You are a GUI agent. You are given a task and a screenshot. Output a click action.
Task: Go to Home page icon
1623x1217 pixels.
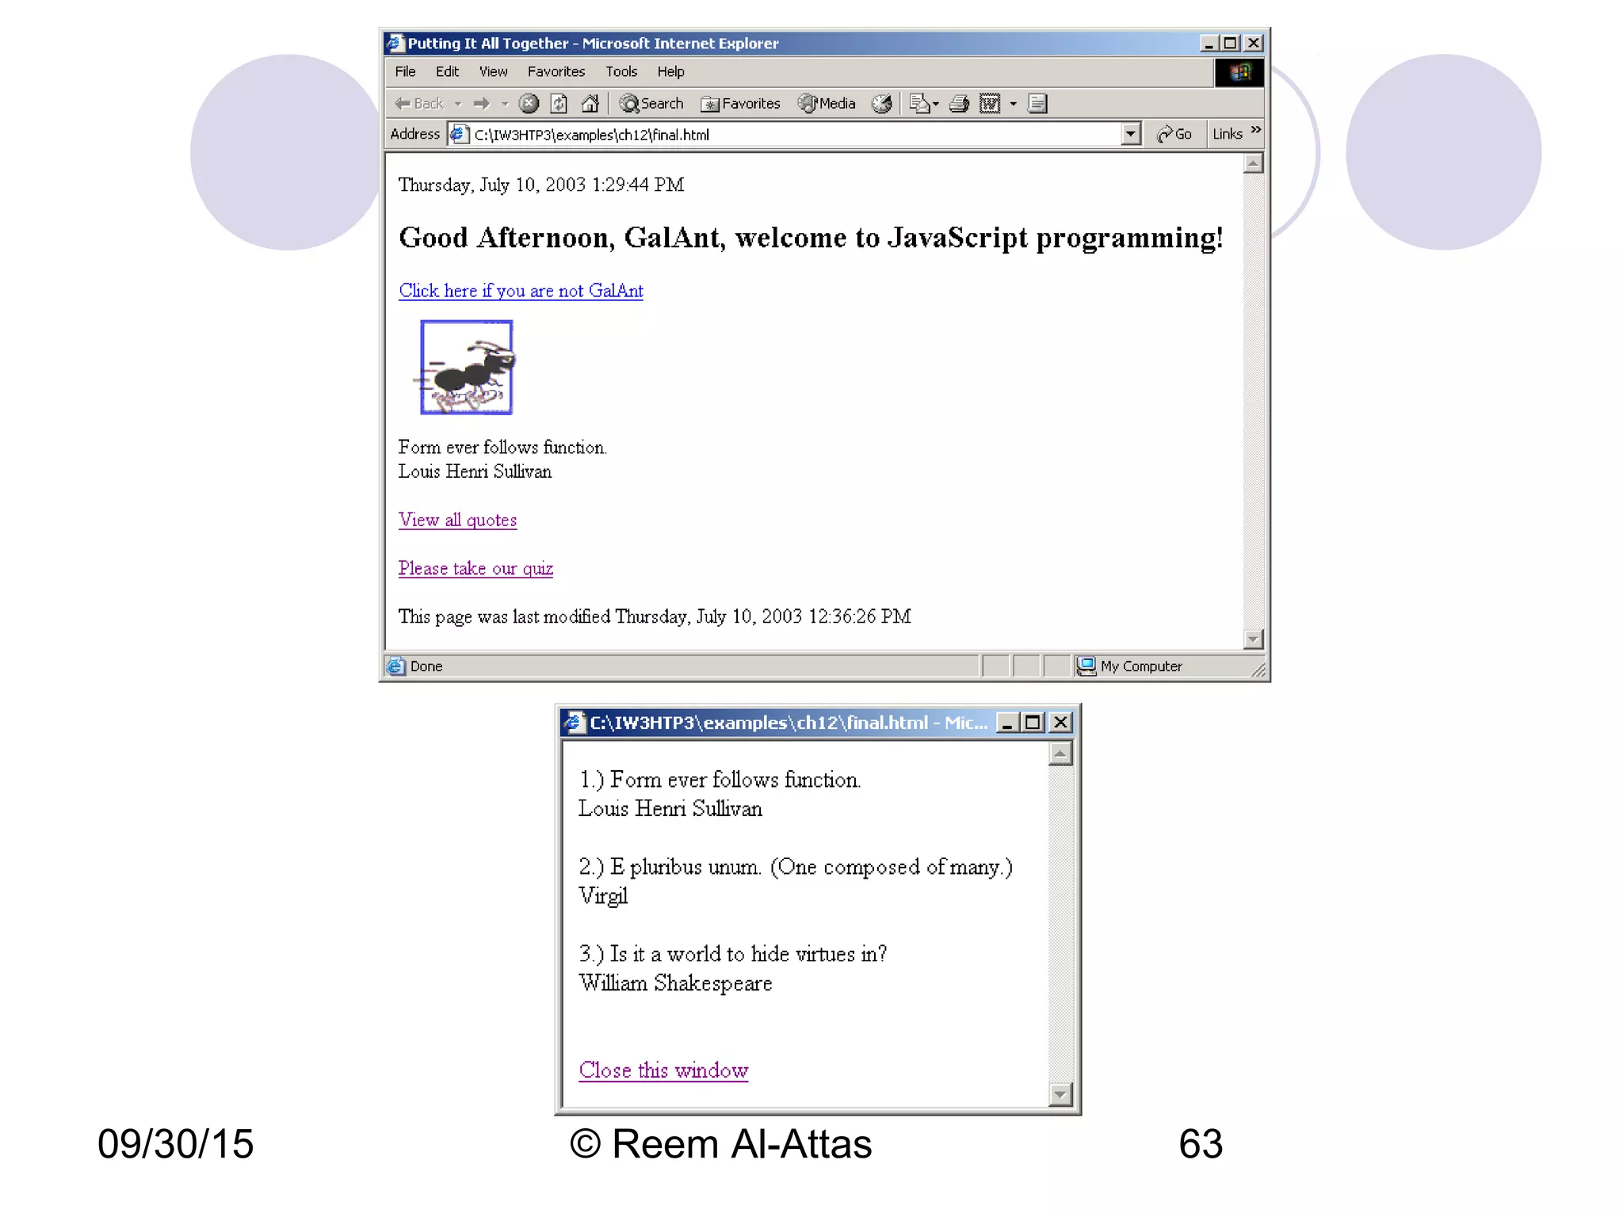[590, 104]
